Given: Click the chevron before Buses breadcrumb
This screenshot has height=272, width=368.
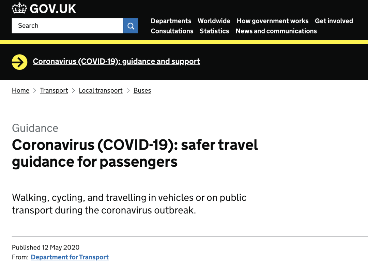Looking at the screenshot, I should (128, 91).
